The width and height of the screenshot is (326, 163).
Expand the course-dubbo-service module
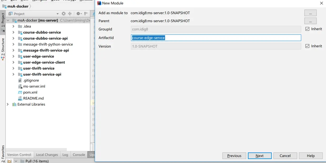(13, 32)
